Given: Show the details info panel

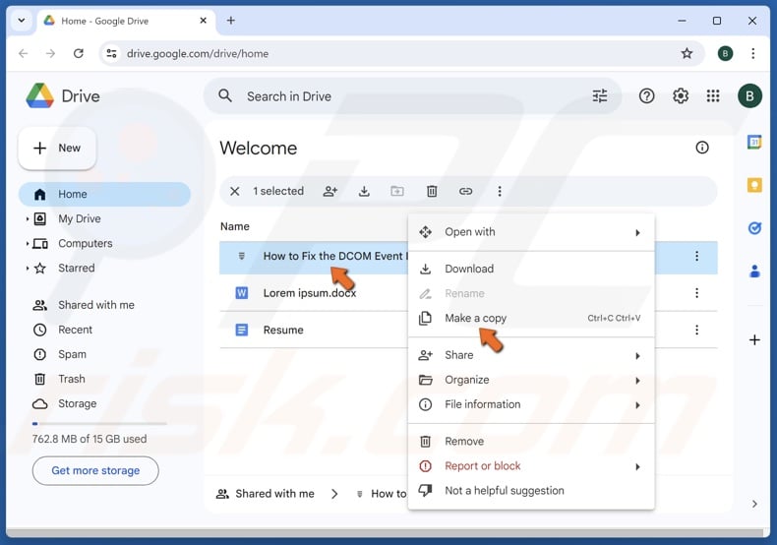Looking at the screenshot, I should coord(702,148).
